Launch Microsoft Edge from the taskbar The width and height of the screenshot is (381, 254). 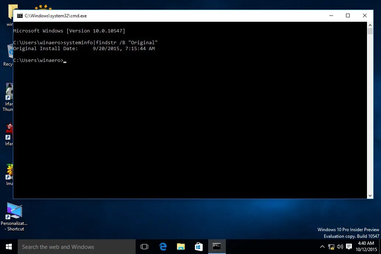[x=163, y=247]
